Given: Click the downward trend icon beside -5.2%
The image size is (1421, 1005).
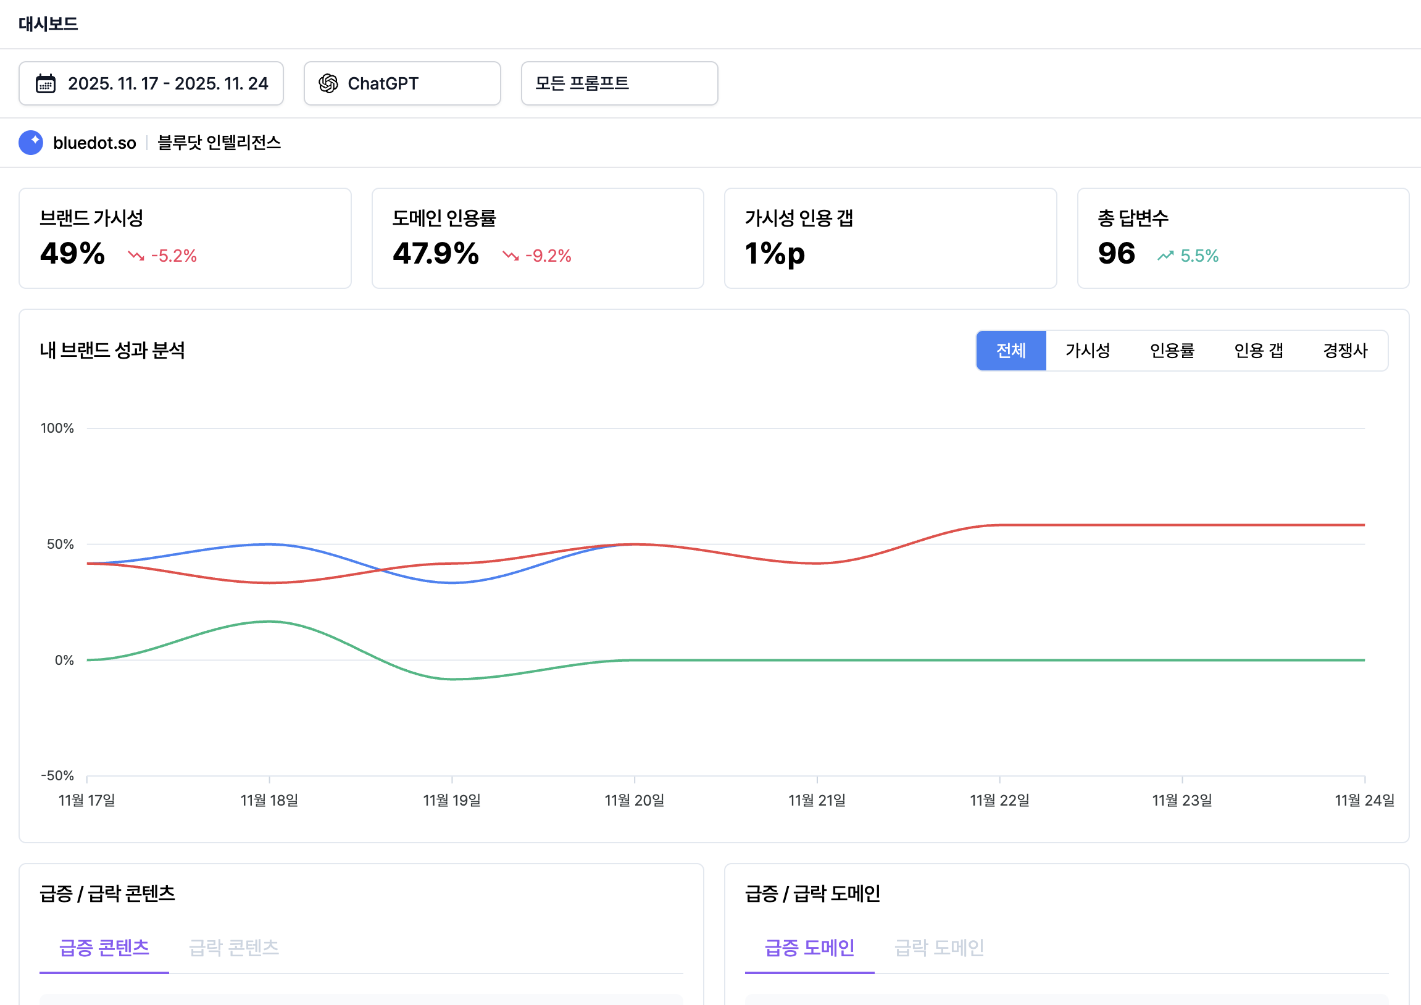Looking at the screenshot, I should coord(136,256).
